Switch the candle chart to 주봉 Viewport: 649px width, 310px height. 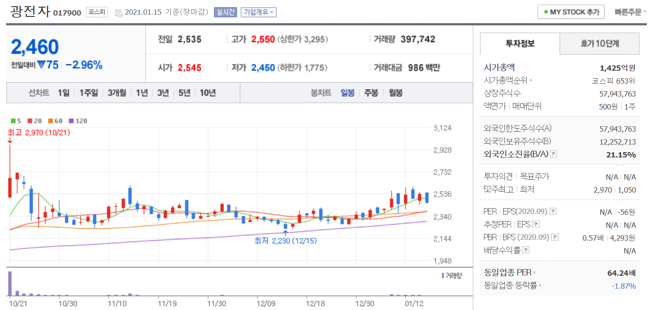(371, 93)
